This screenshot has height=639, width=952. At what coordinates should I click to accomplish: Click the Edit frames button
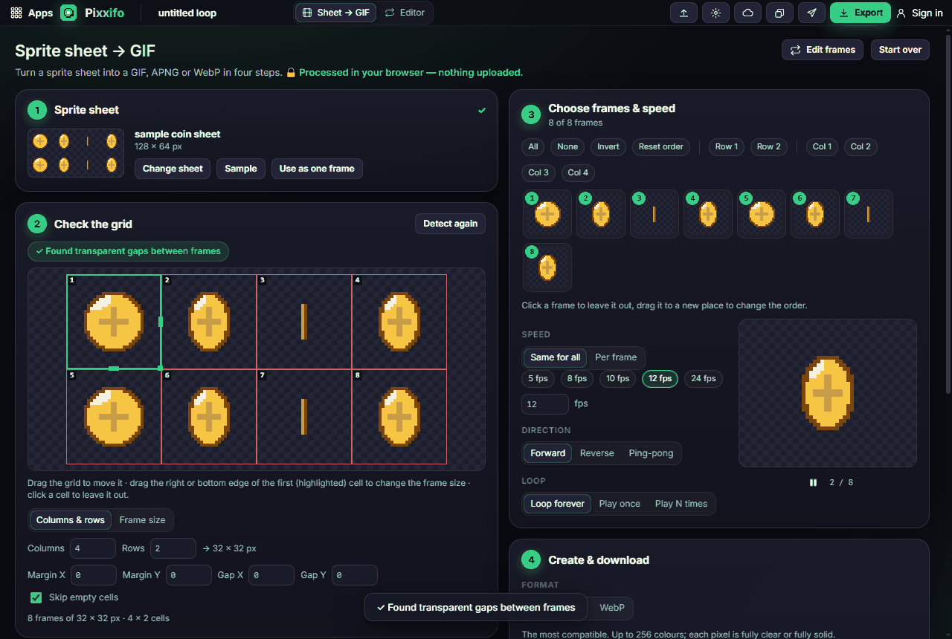pyautogui.click(x=823, y=50)
